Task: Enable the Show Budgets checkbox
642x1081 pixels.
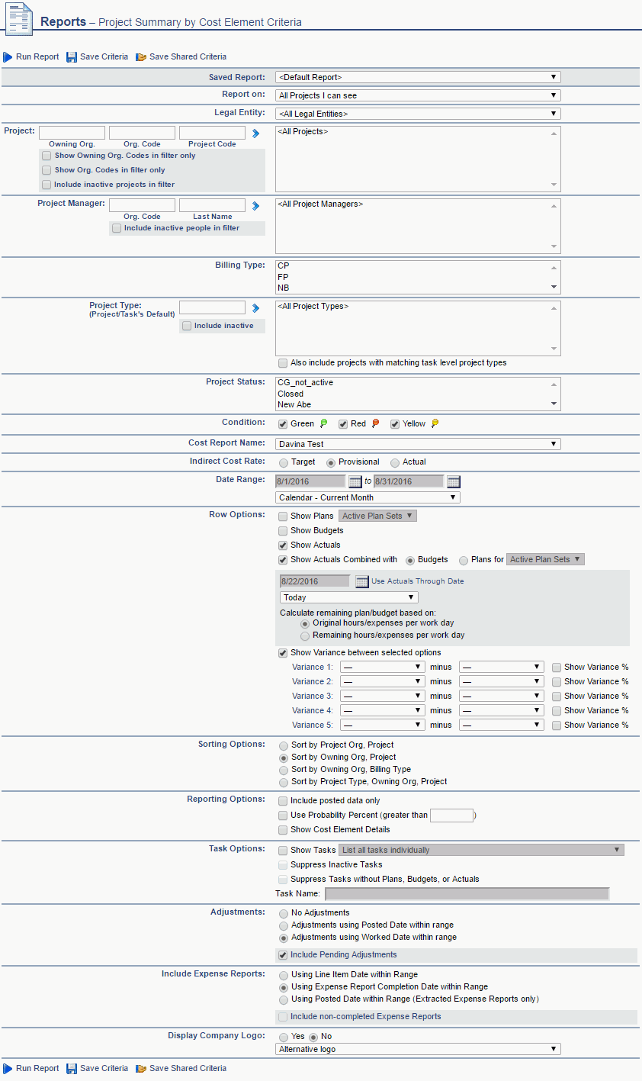Action: pyautogui.click(x=284, y=531)
